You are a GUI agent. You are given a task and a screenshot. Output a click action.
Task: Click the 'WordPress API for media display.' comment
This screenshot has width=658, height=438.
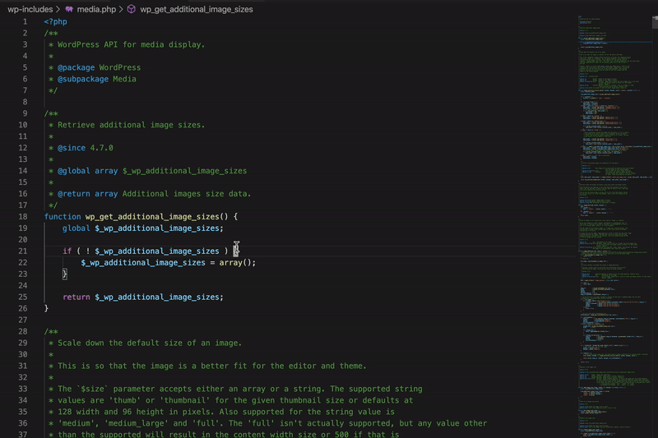[131, 44]
